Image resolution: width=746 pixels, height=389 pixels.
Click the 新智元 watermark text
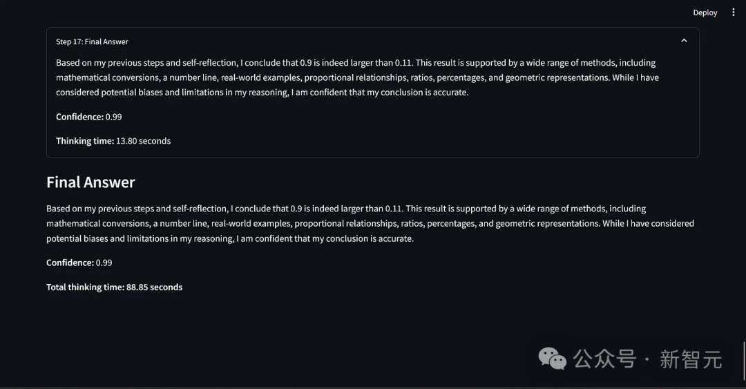(x=690, y=359)
